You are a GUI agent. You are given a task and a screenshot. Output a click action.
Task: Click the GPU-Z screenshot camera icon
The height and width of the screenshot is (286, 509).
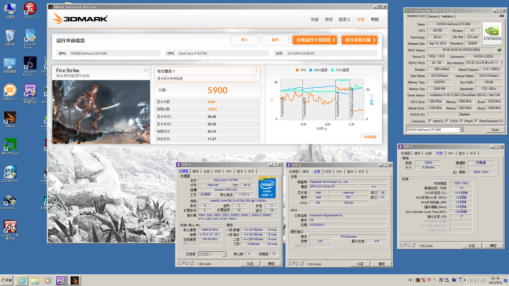pos(502,16)
